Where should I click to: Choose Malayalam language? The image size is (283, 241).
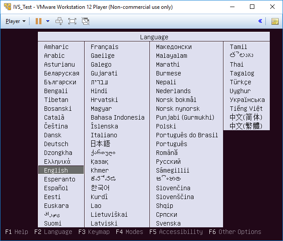point(171,56)
